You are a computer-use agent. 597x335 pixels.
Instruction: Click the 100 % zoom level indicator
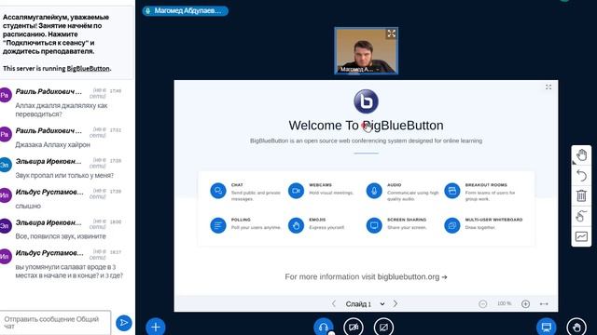tap(504, 303)
